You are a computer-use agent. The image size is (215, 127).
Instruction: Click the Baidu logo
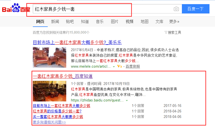[x=16, y=8]
